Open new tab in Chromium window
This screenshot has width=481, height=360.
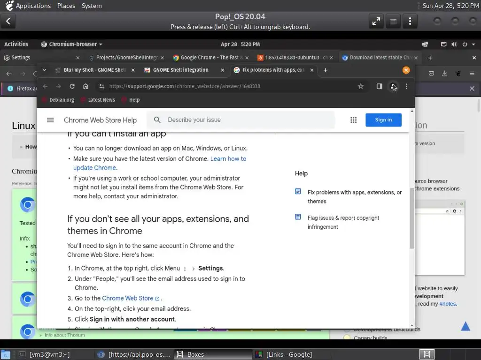point(326,70)
